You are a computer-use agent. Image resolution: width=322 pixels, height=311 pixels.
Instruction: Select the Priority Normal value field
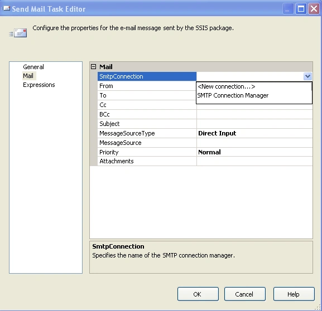[x=254, y=152]
